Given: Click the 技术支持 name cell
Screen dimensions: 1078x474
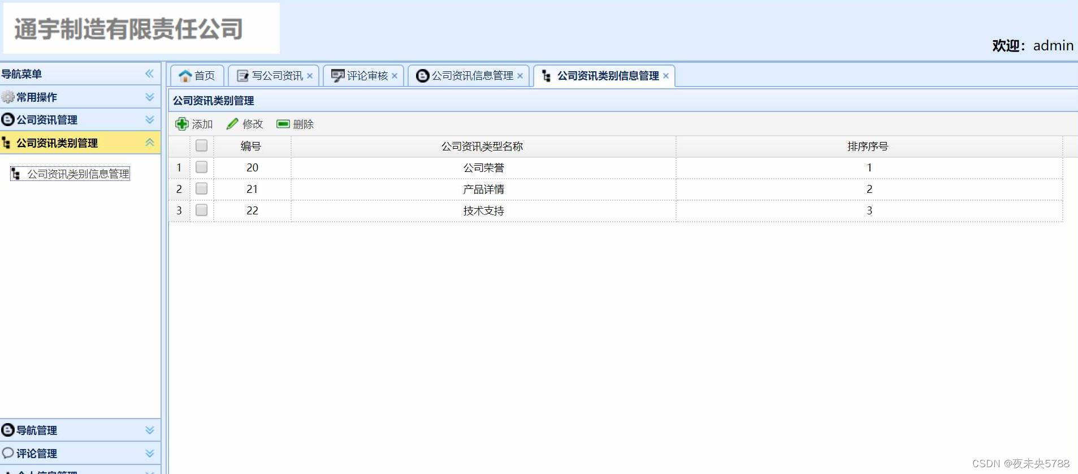Looking at the screenshot, I should tap(484, 211).
